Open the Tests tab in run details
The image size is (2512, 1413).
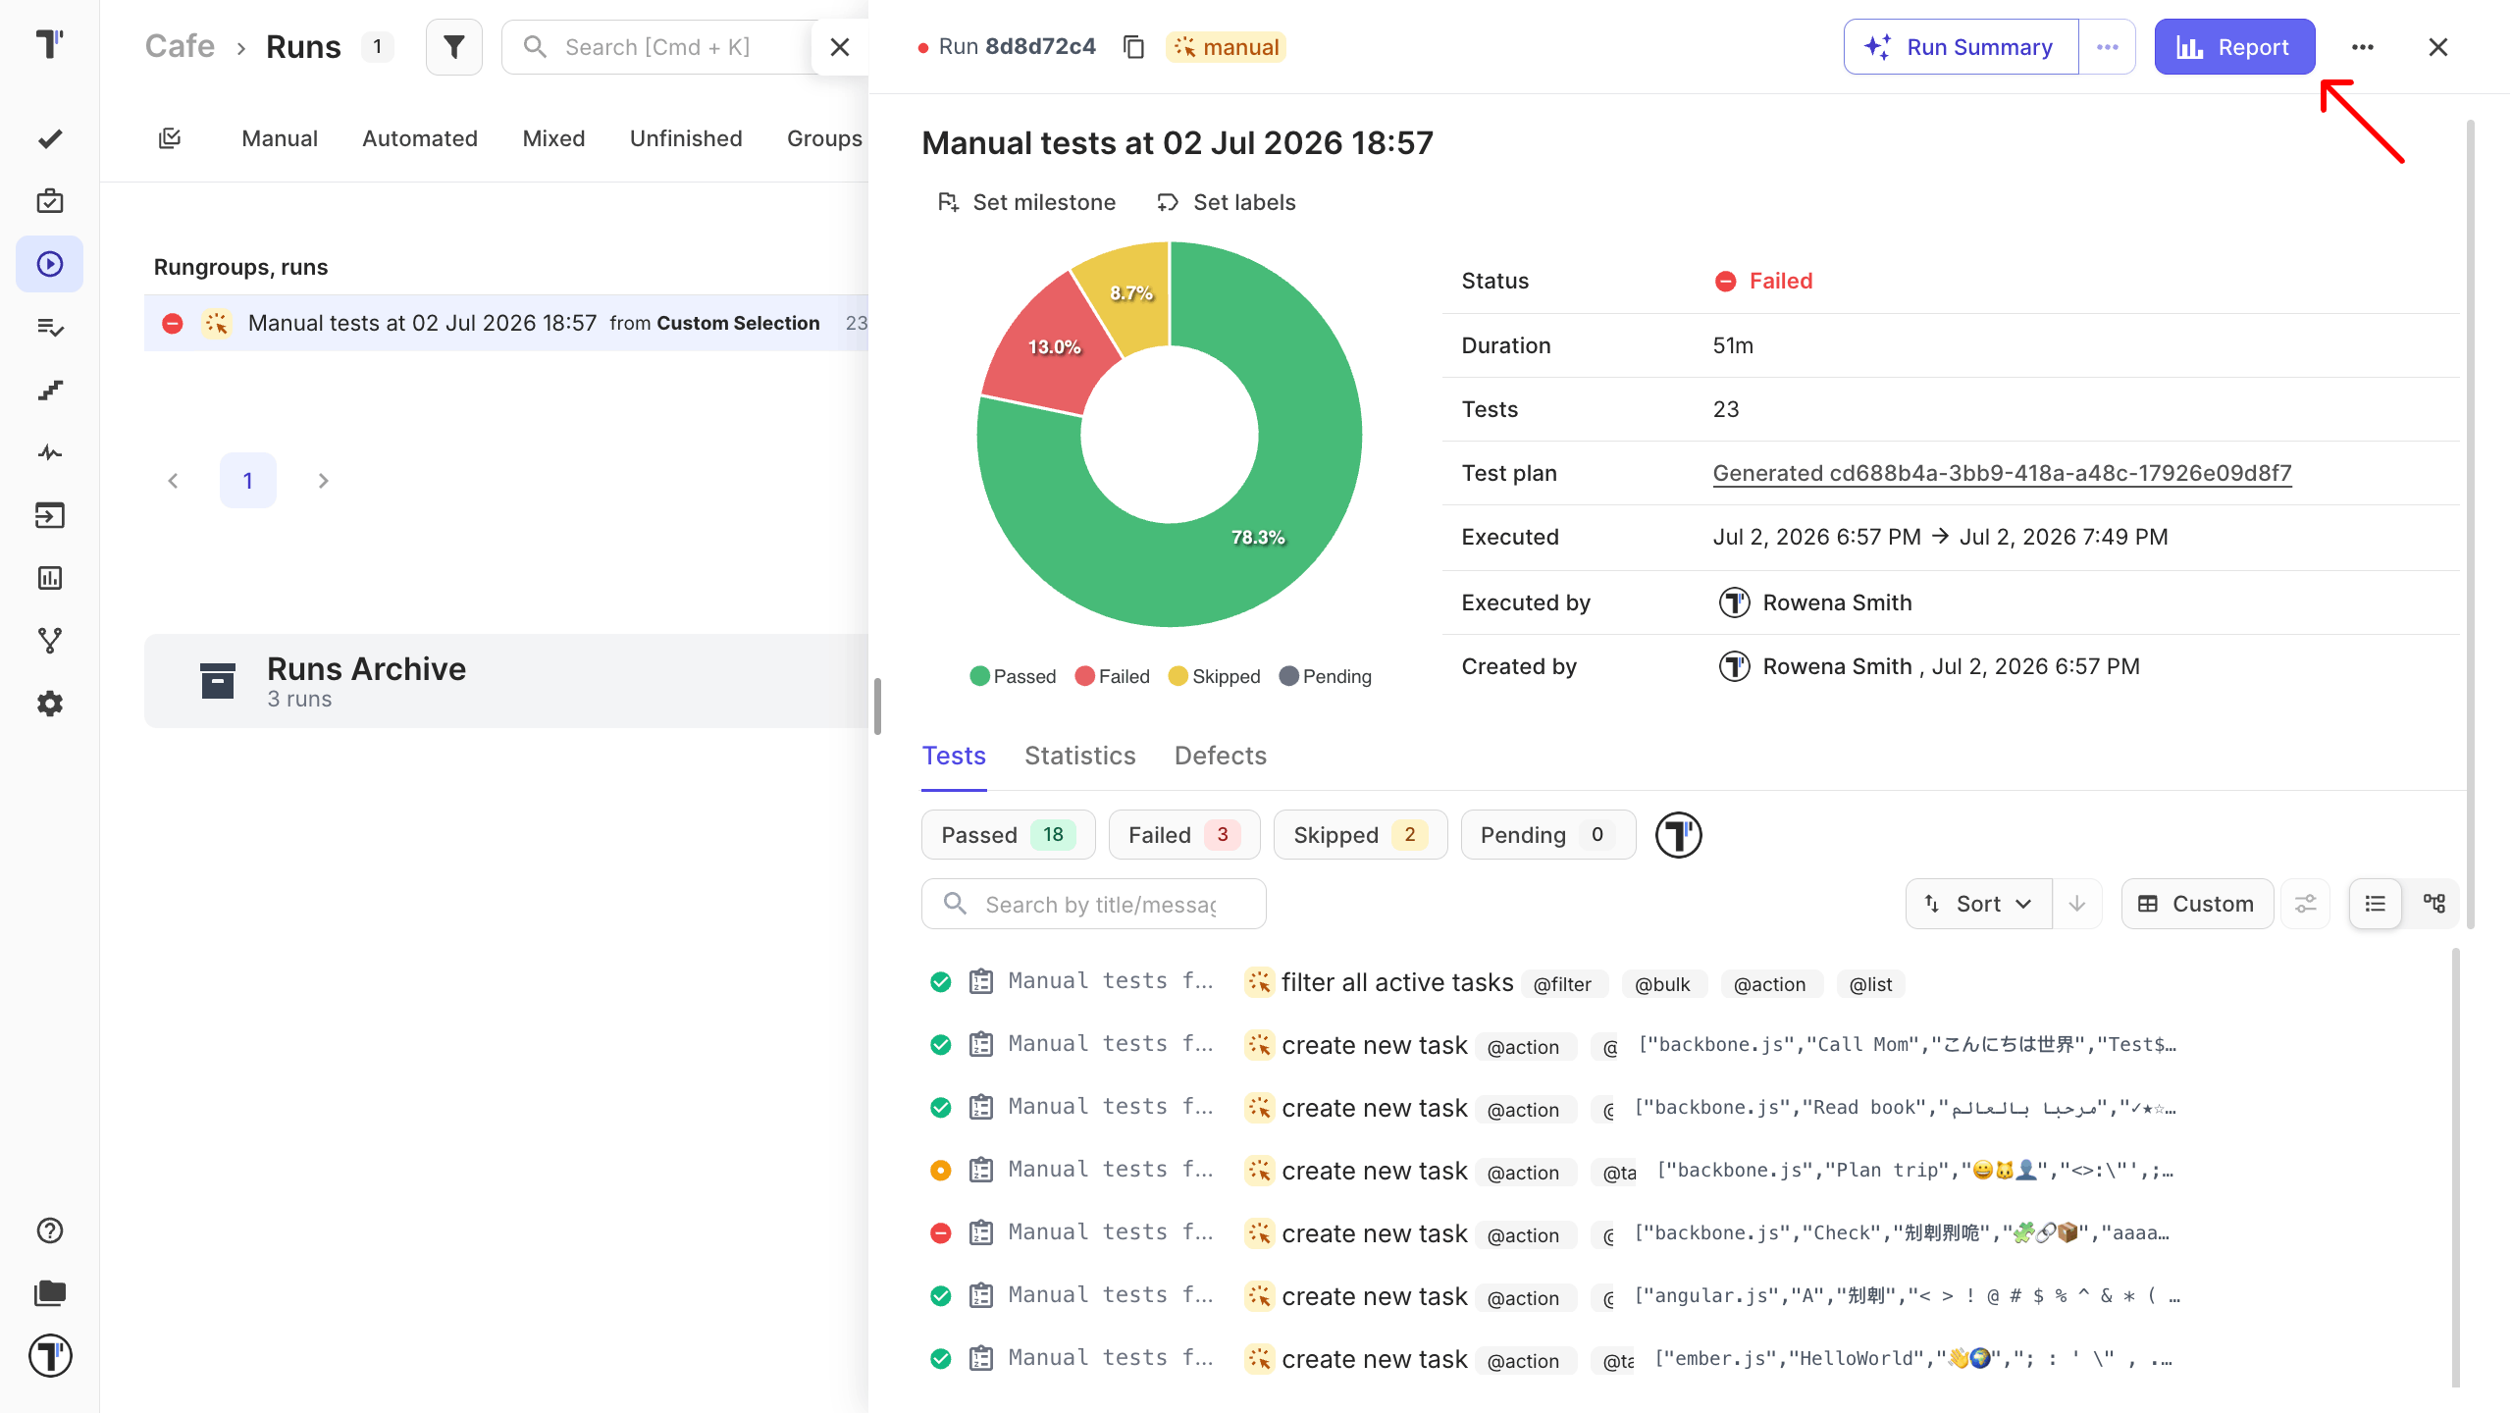tap(954, 756)
